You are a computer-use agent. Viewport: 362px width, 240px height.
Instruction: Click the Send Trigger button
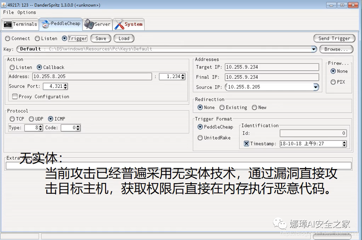pos(334,38)
